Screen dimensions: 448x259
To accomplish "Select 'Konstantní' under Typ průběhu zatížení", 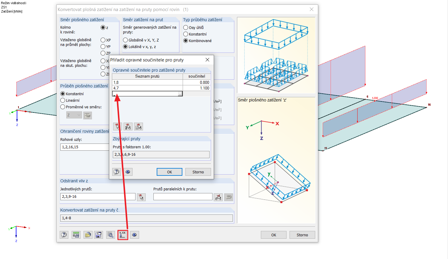I will (186, 34).
